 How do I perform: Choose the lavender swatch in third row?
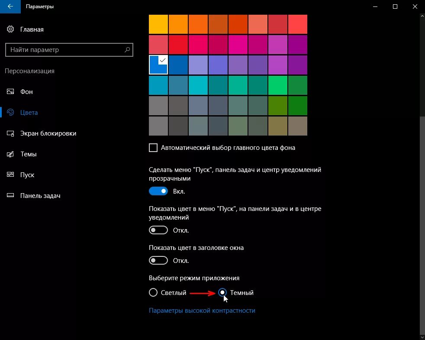pyautogui.click(x=198, y=65)
